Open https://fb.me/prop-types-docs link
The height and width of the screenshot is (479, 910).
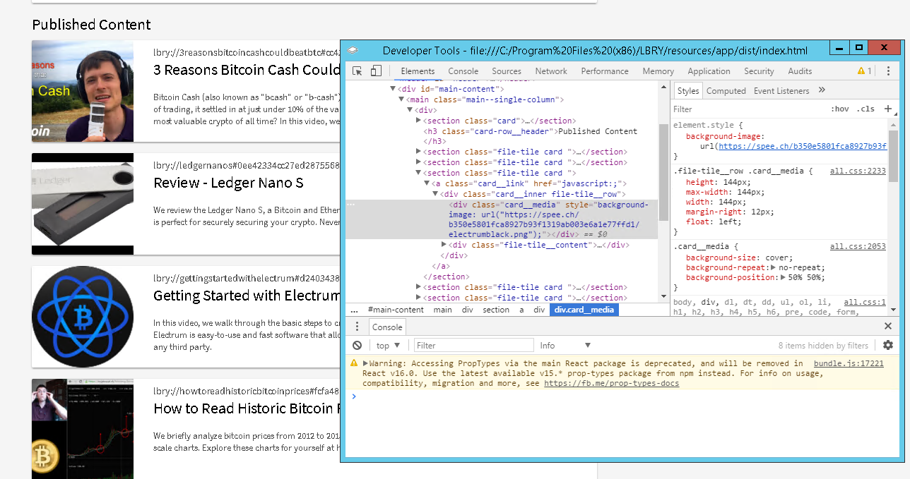pyautogui.click(x=611, y=384)
